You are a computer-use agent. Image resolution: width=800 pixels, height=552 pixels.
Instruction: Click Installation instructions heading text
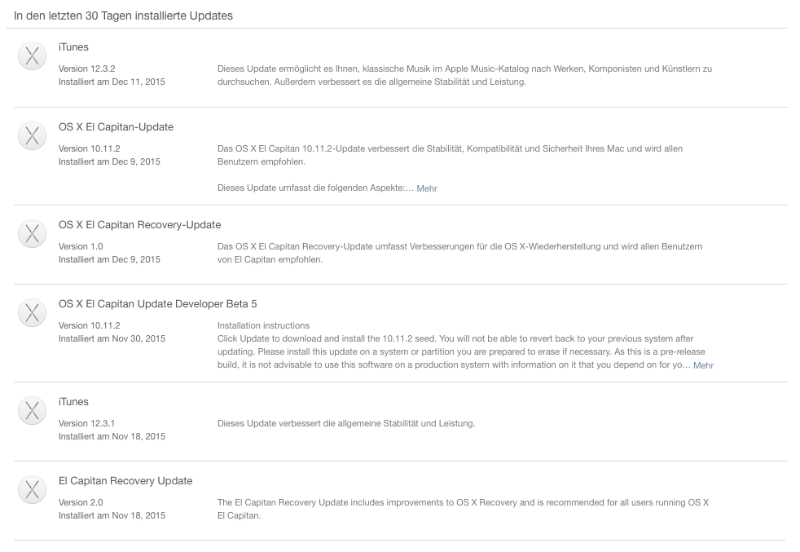(263, 326)
